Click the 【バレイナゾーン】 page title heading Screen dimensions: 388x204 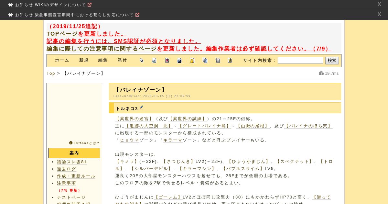tap(140, 90)
